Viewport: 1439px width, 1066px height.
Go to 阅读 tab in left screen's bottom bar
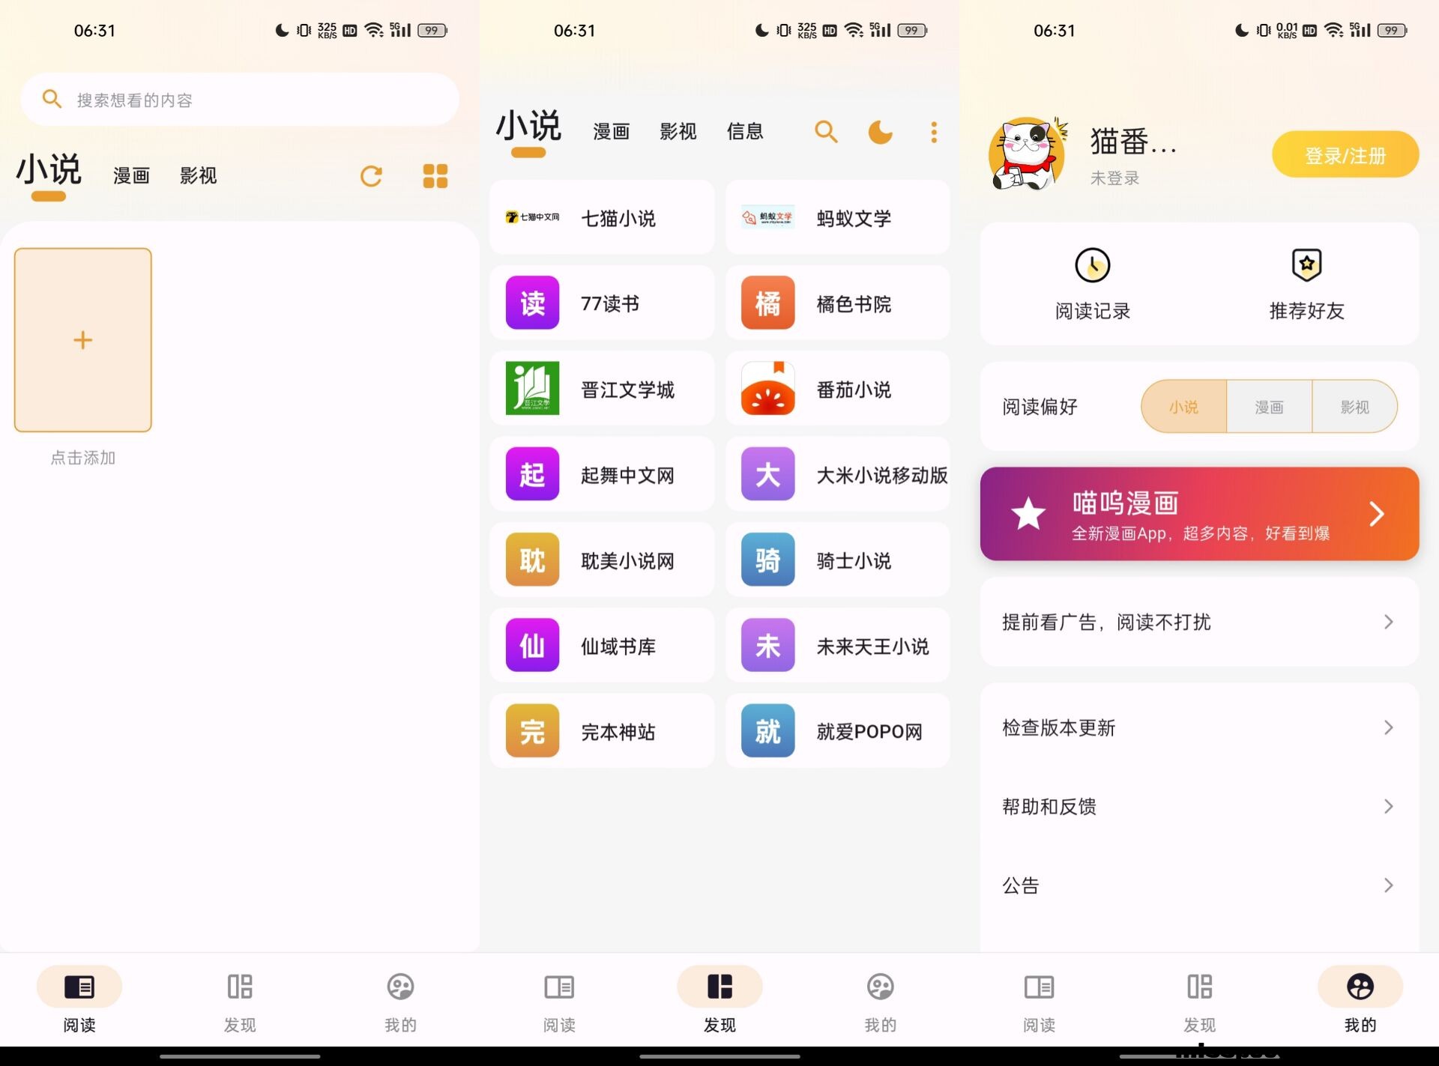point(79,1000)
